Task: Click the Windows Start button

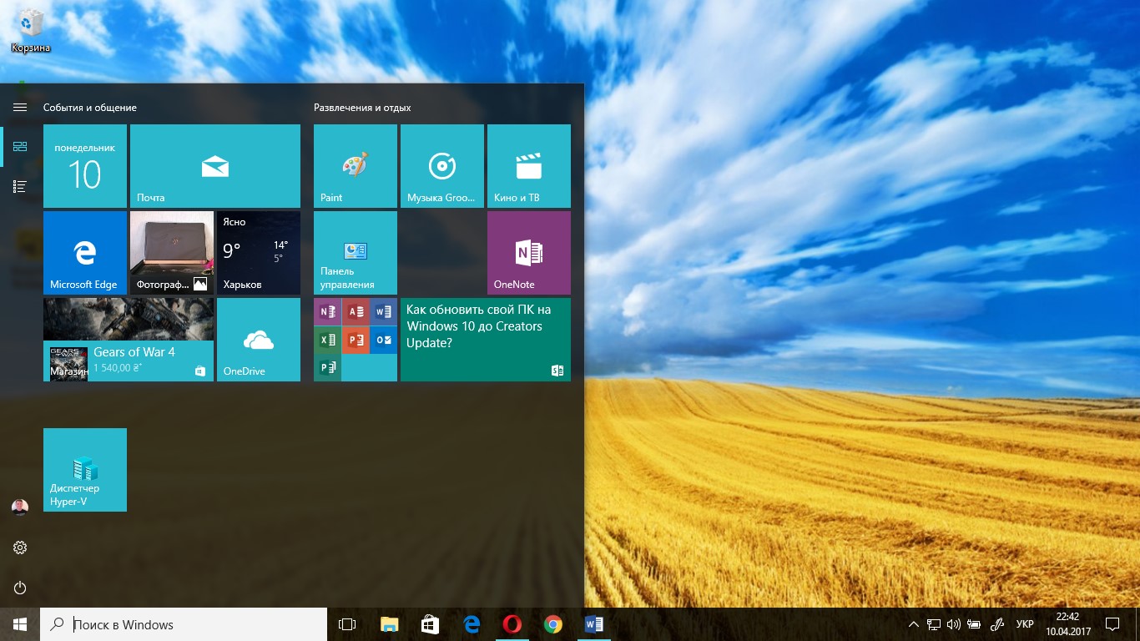Action: (x=20, y=624)
